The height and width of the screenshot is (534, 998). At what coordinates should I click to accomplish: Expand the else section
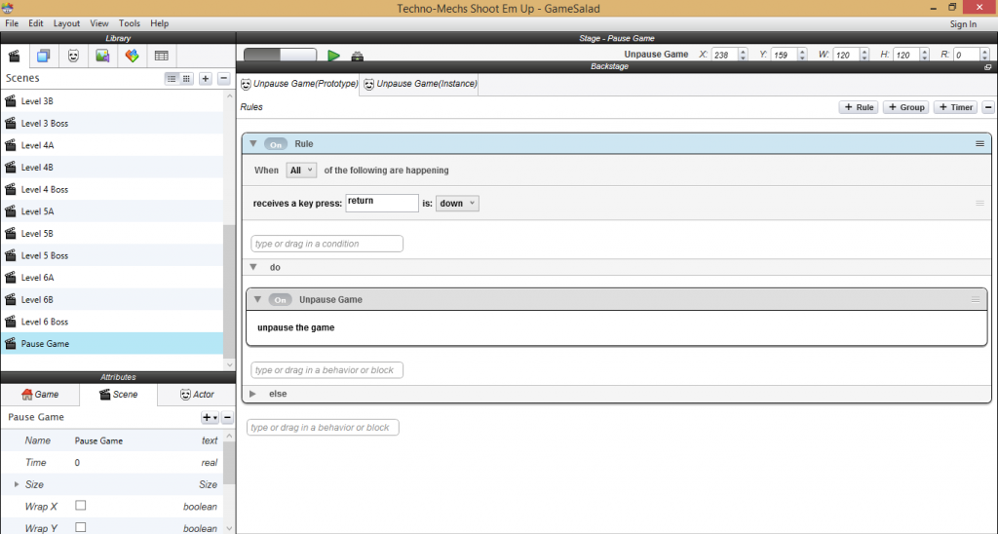pos(252,394)
